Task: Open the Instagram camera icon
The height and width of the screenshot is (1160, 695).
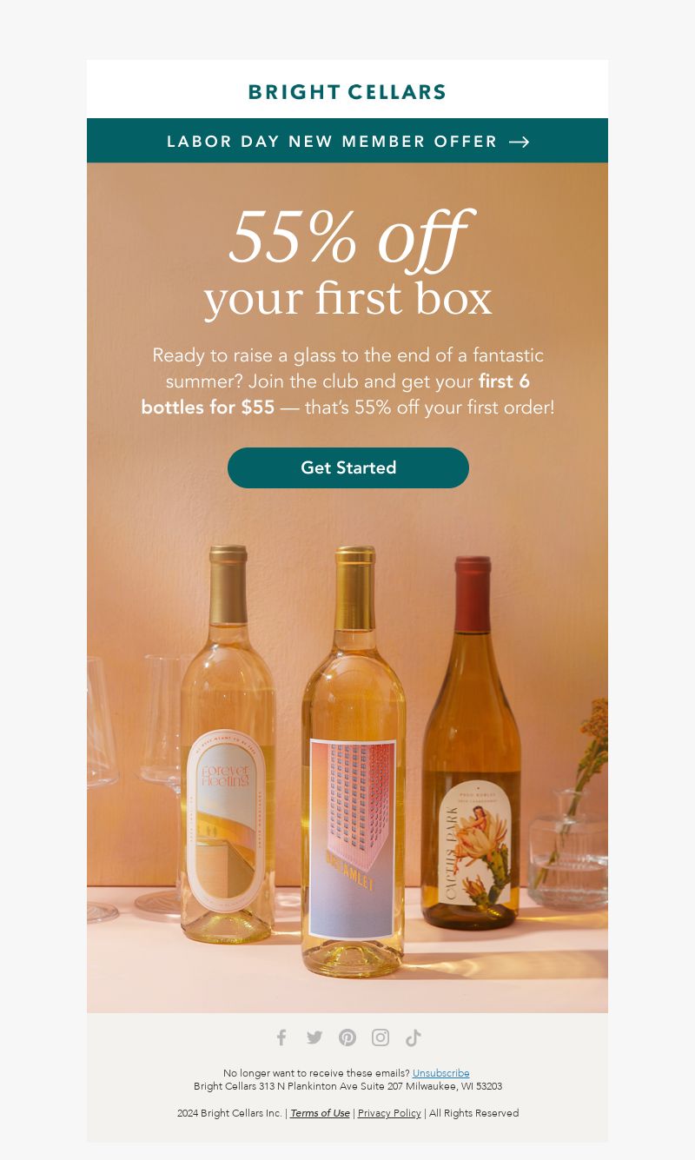Action: pos(381,1037)
